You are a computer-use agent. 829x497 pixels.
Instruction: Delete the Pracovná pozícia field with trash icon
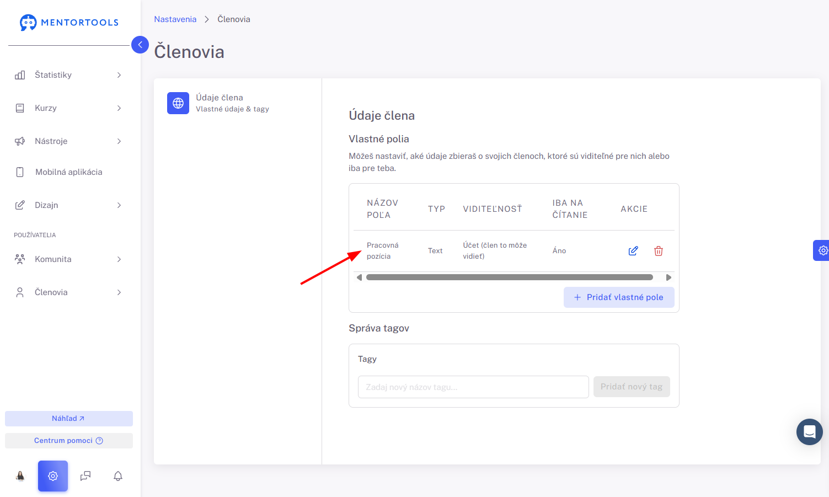coord(659,251)
